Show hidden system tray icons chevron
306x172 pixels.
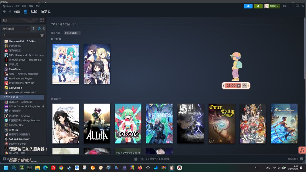click(x=255, y=168)
